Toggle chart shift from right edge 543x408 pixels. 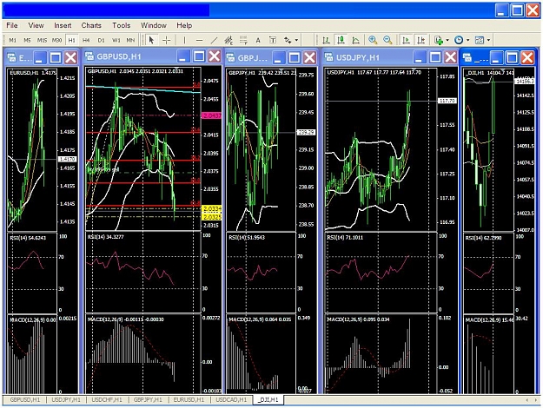coord(421,40)
